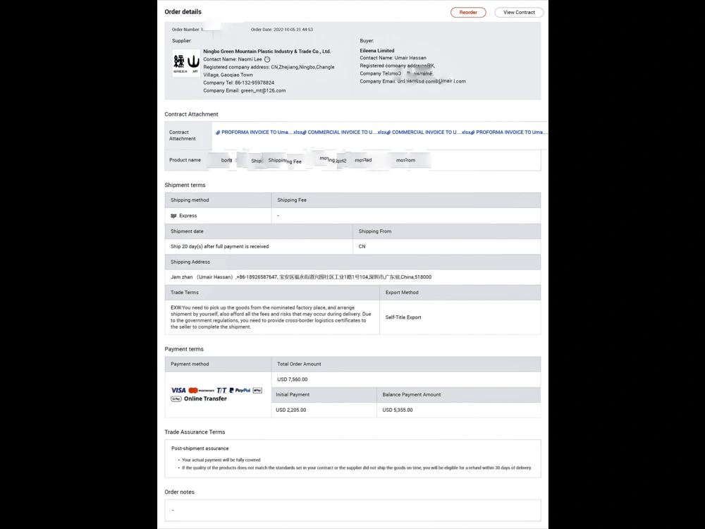This screenshot has width=705, height=529.
Task: Click the T/T payment logo
Action: point(221,391)
